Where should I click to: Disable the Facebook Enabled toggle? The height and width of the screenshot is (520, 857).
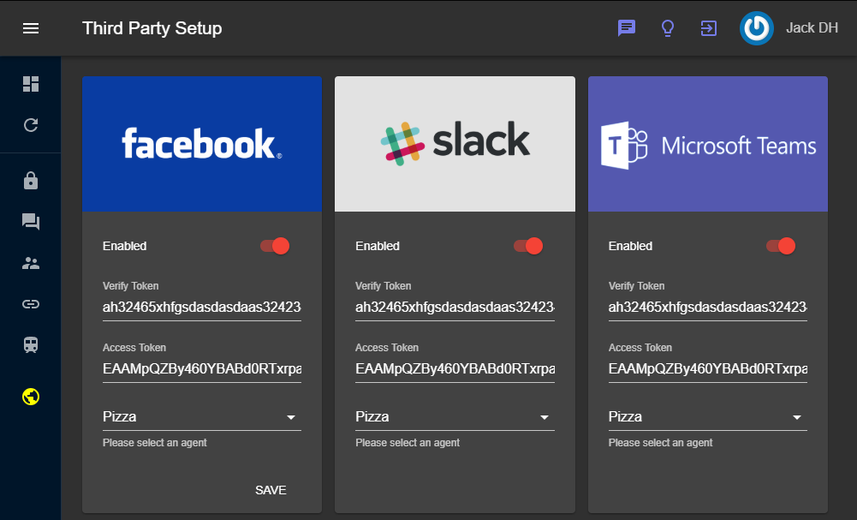pyautogui.click(x=275, y=246)
